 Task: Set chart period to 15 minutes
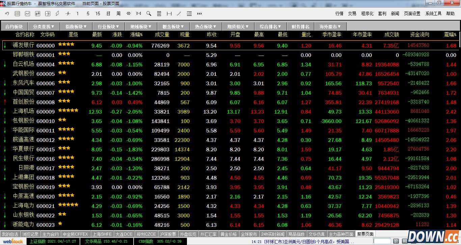(x=98, y=13)
